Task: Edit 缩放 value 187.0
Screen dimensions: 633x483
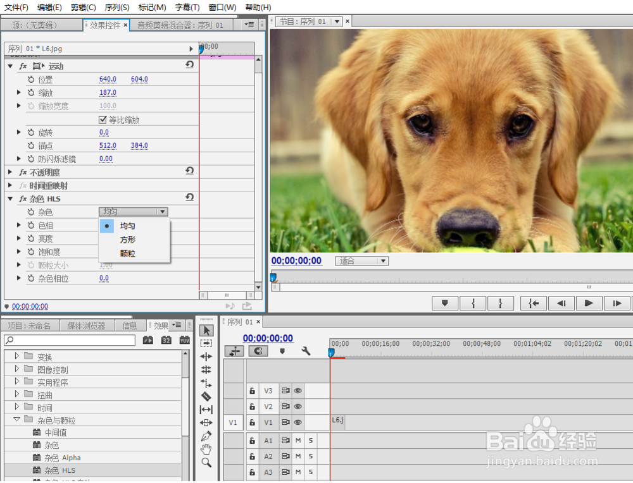Action: coord(108,92)
